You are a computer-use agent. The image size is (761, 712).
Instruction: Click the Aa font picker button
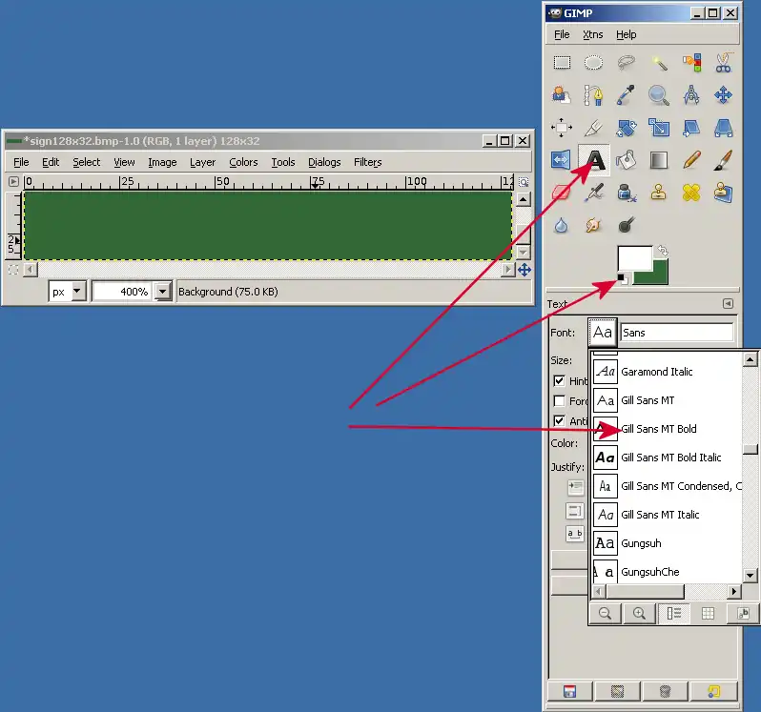click(603, 333)
